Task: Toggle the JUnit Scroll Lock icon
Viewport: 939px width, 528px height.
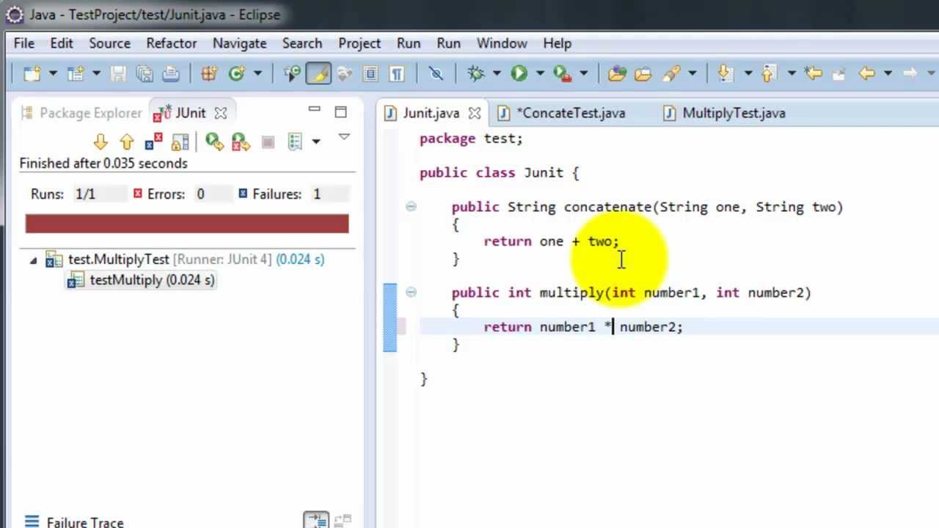Action: click(x=180, y=142)
